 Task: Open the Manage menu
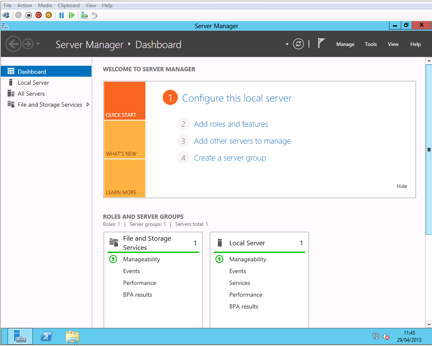click(x=345, y=44)
